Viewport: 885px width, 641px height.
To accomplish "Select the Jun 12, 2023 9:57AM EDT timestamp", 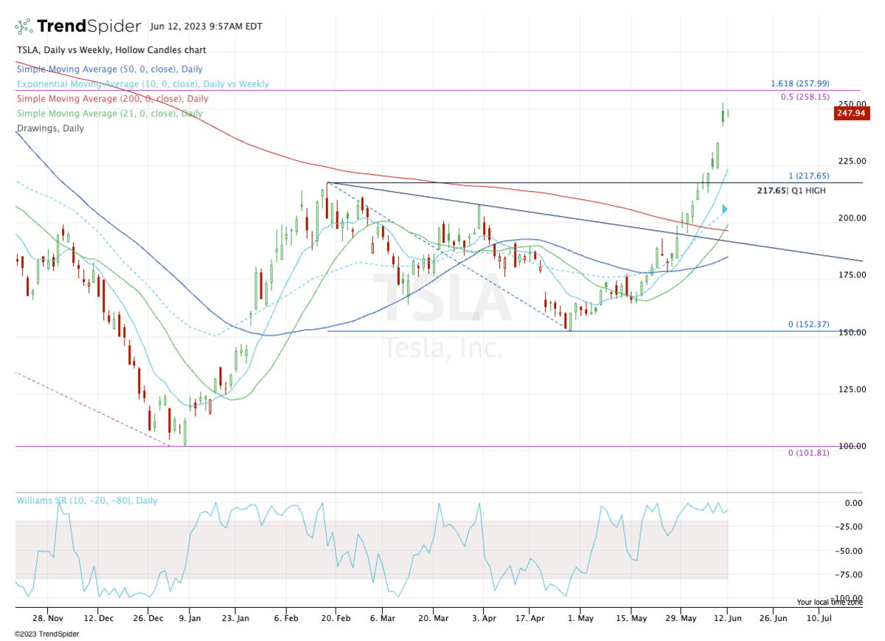I will click(x=206, y=27).
